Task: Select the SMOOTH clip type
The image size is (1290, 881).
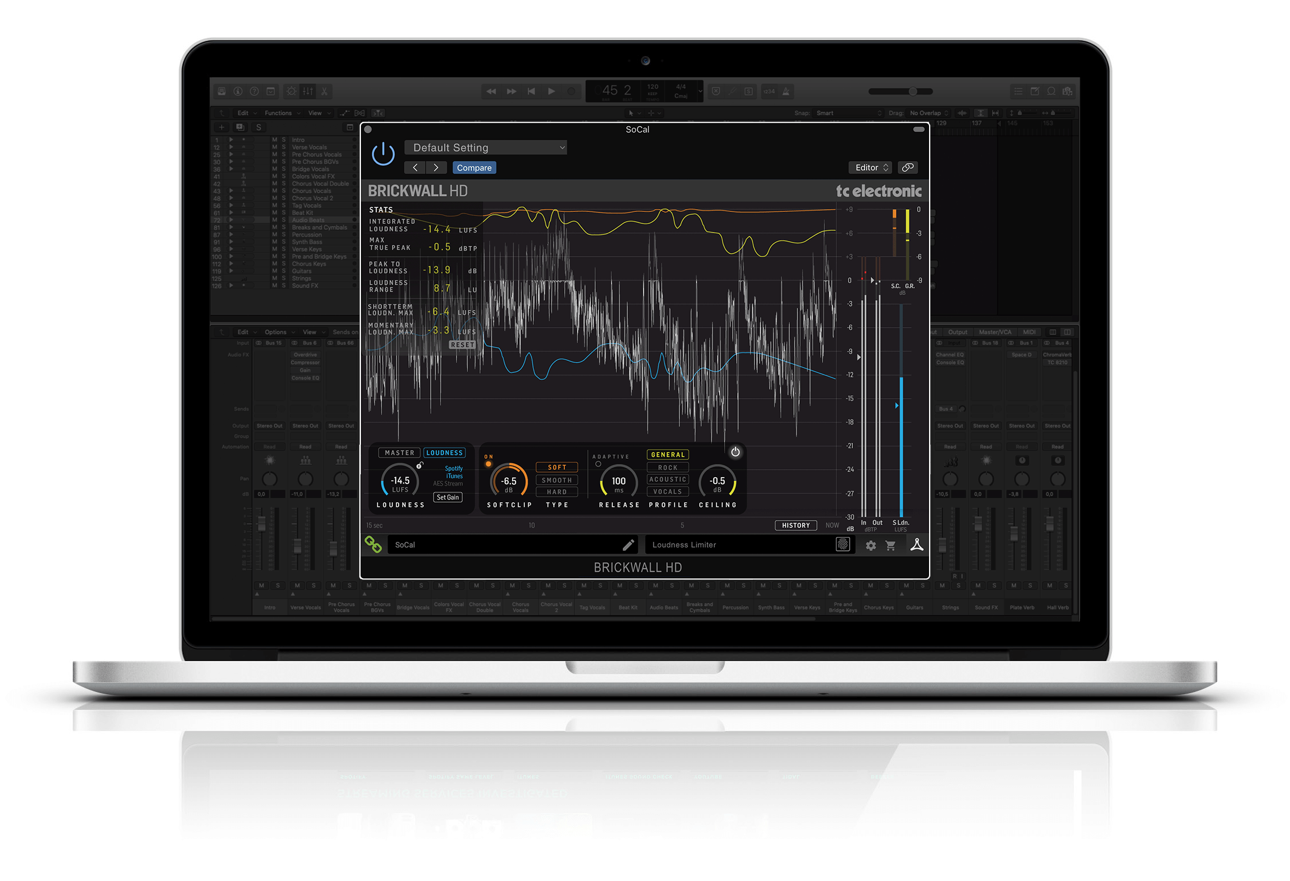Action: (x=557, y=480)
